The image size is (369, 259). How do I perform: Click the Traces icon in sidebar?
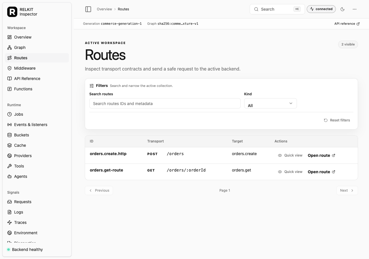click(10, 222)
